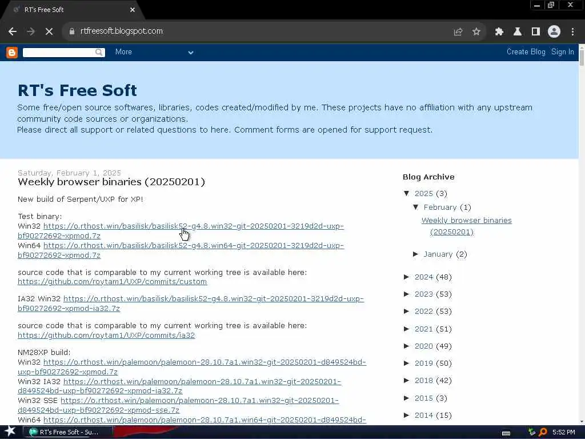Viewport: 585px width, 439px height.
Task: Bookmark this page with the star icon
Action: click(476, 32)
